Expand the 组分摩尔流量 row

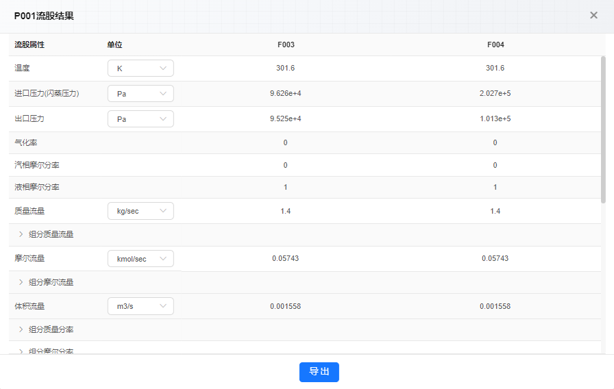click(x=21, y=282)
